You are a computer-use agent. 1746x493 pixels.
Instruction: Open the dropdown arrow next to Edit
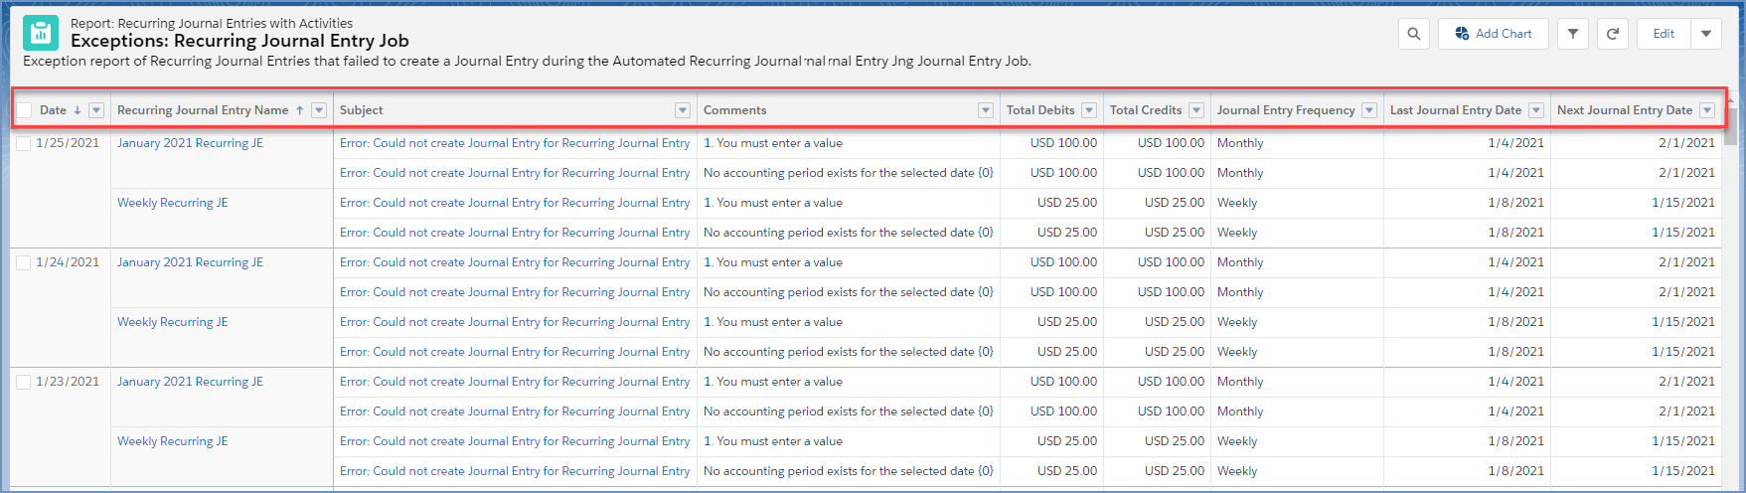pos(1706,34)
